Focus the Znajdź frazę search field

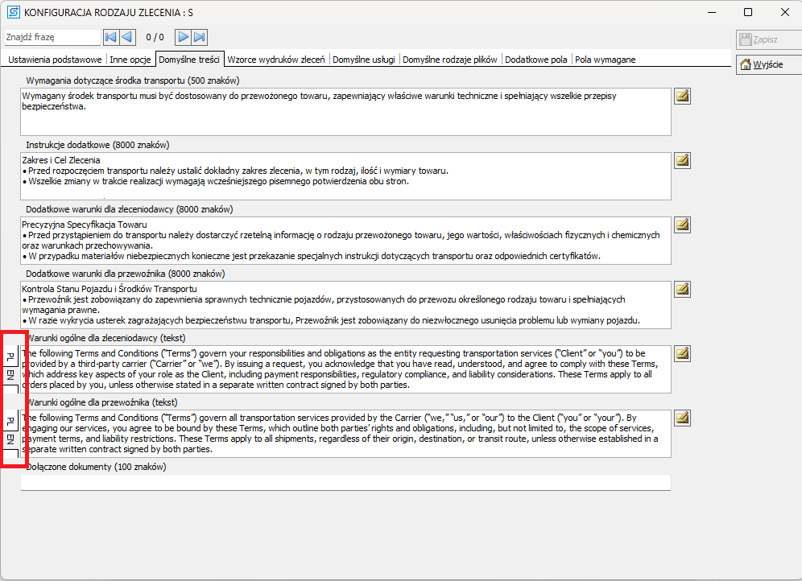(x=52, y=37)
